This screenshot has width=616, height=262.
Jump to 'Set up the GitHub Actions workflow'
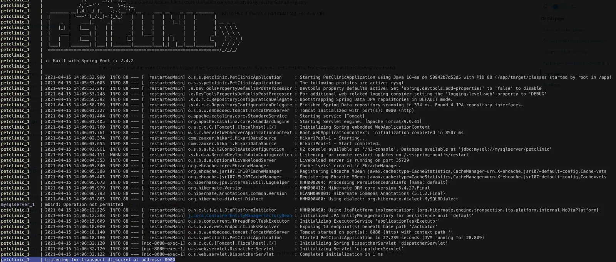click(574, 41)
